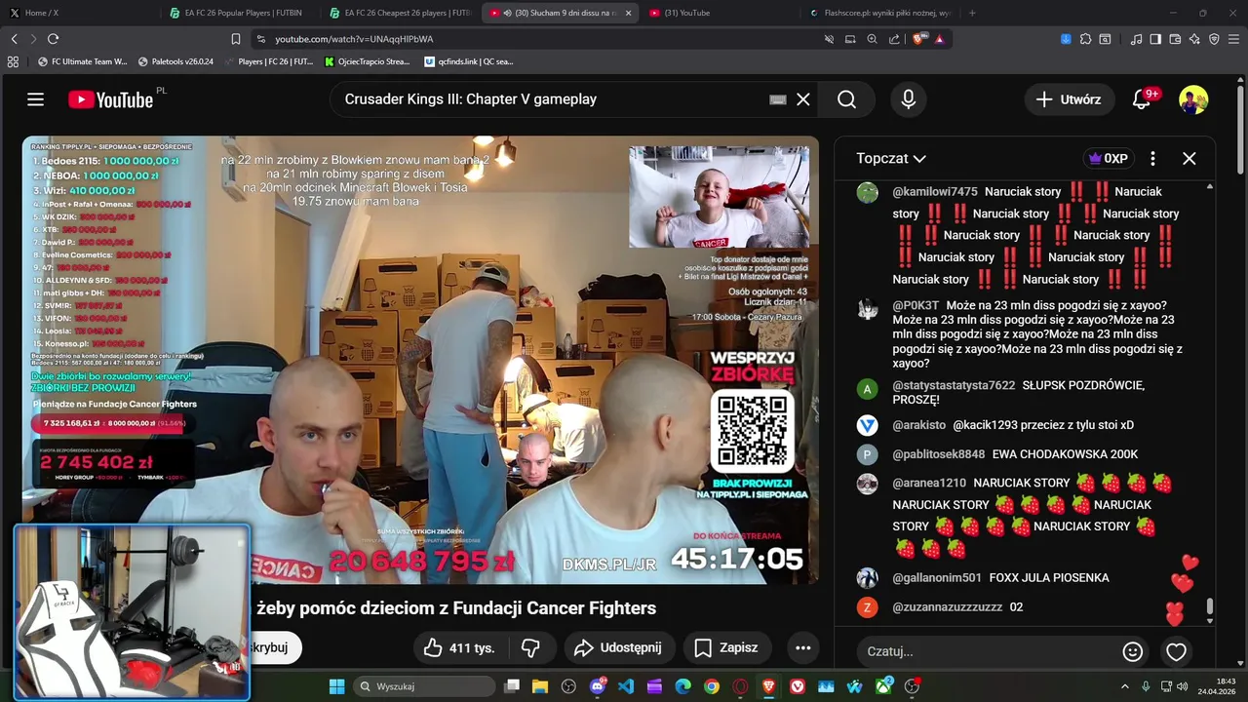This screenshot has width=1248, height=702.
Task: Open Windows Start menu
Action: point(336,686)
